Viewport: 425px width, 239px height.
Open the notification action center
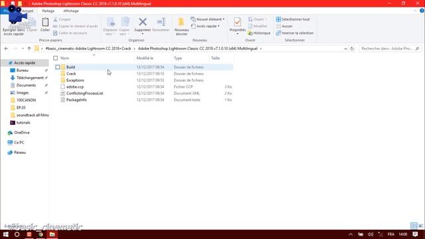[x=415, y=234]
